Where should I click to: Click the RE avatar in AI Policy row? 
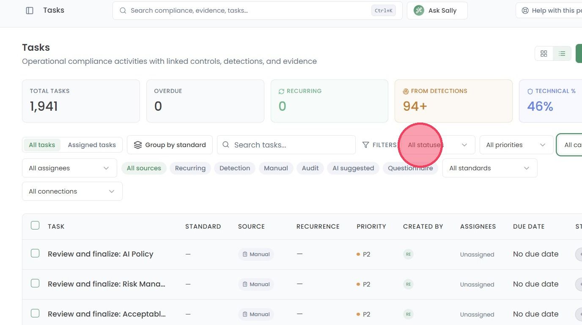pos(408,254)
